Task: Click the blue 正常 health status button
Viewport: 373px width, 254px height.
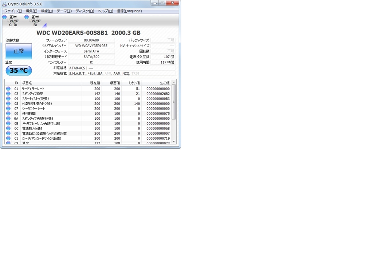Action: (x=19, y=51)
